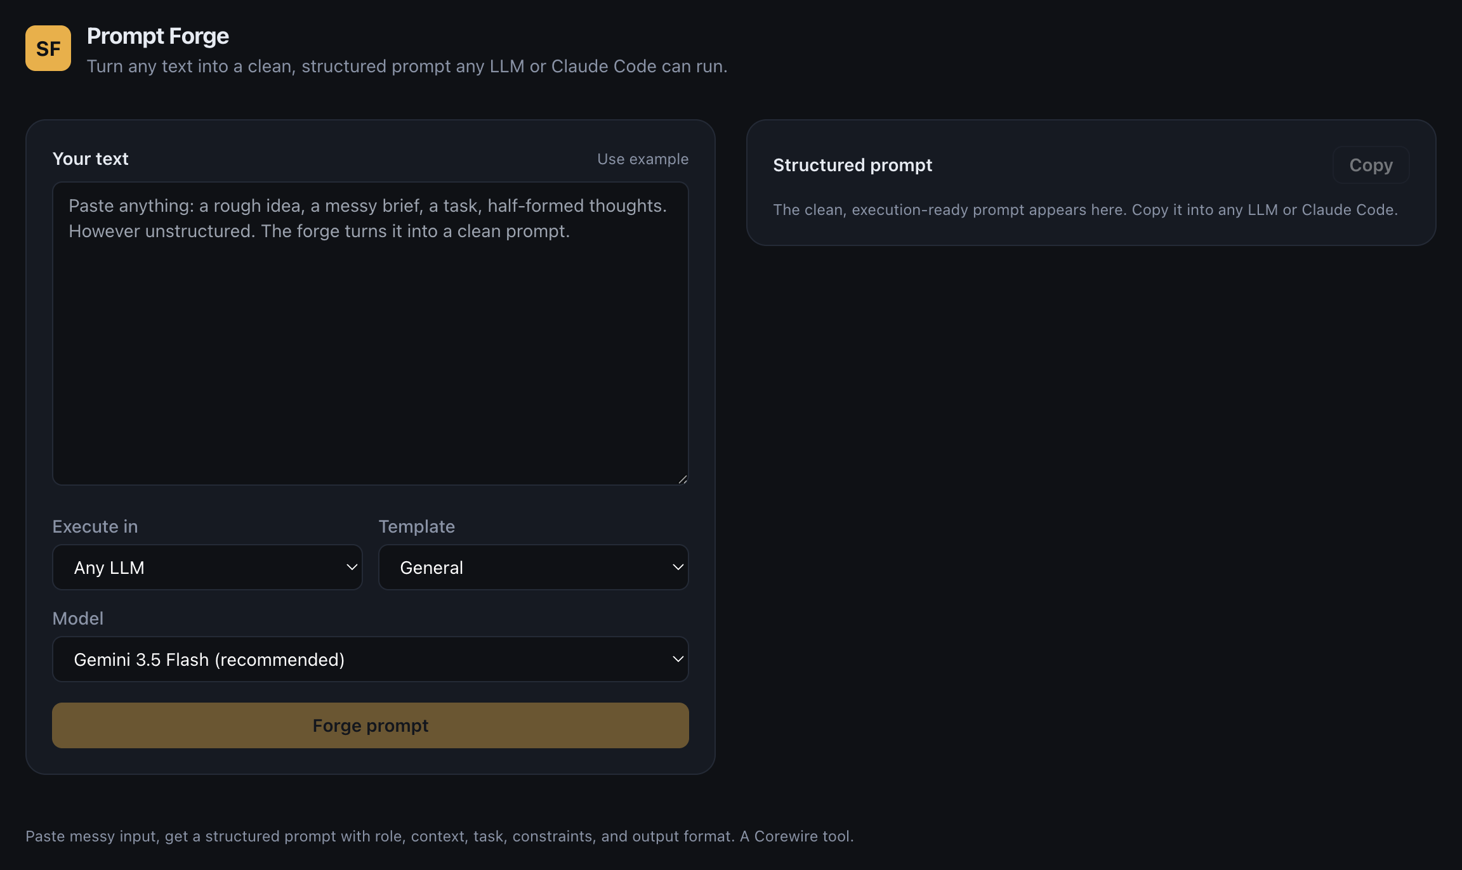Image resolution: width=1462 pixels, height=870 pixels.
Task: Click the Structured prompt heading
Action: (852, 165)
